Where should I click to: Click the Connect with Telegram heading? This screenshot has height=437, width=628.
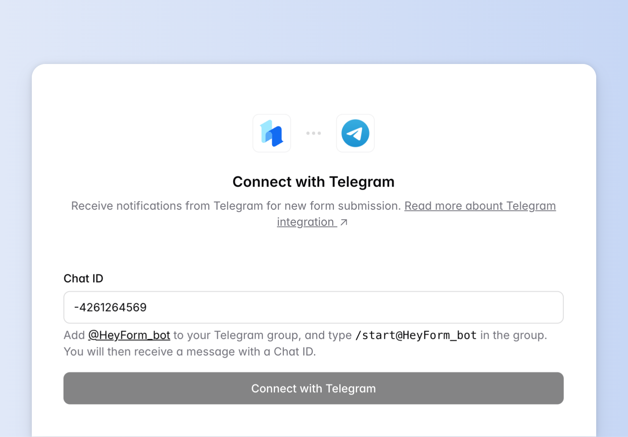tap(313, 181)
